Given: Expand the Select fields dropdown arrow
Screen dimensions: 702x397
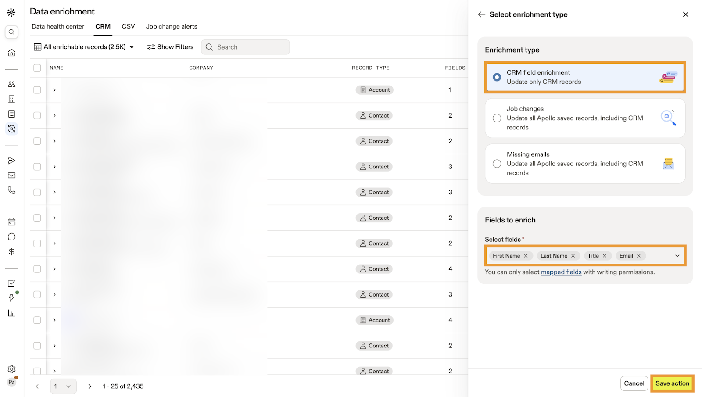Looking at the screenshot, I should [x=677, y=256].
